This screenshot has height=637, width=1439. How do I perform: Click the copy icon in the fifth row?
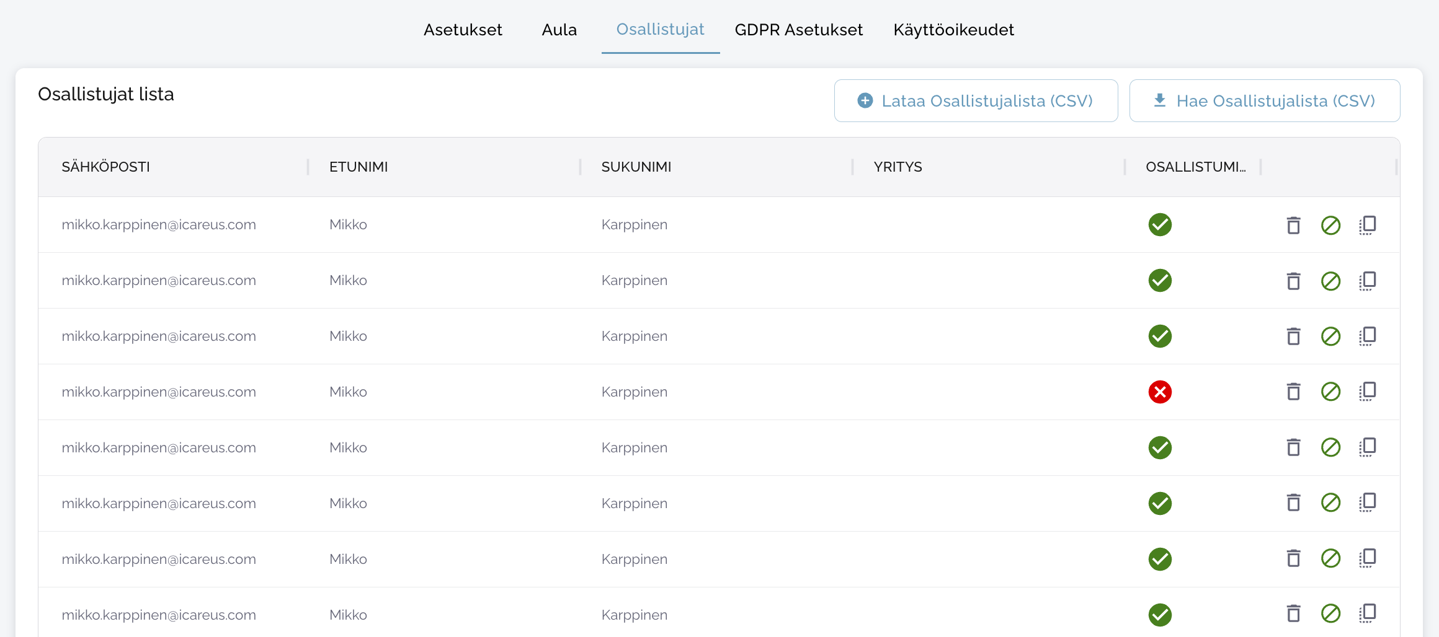coord(1368,447)
